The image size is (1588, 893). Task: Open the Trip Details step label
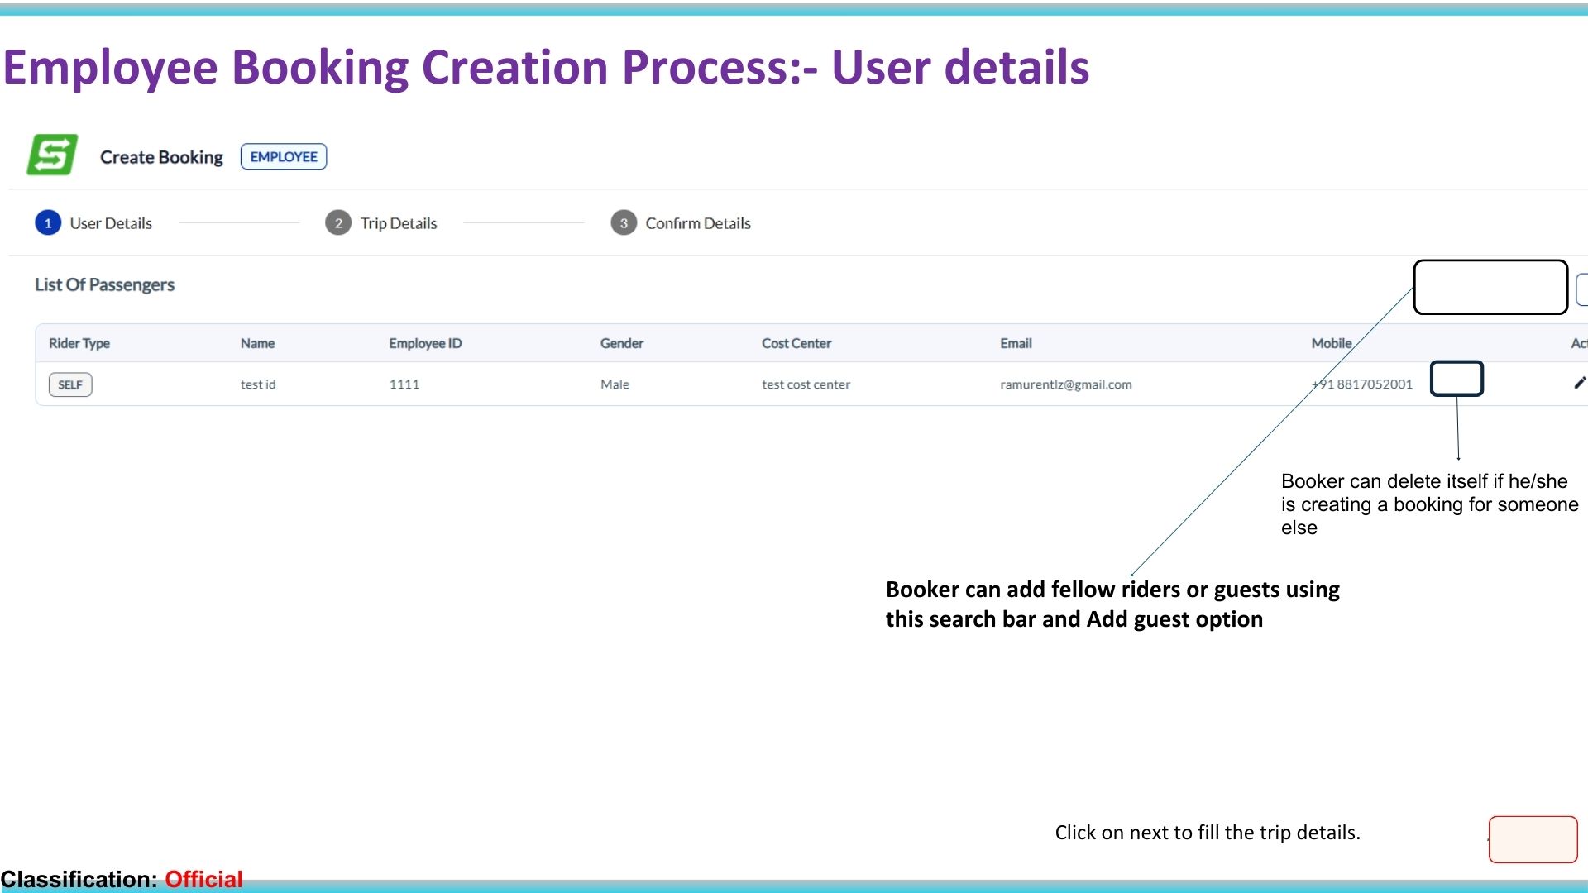tap(399, 223)
